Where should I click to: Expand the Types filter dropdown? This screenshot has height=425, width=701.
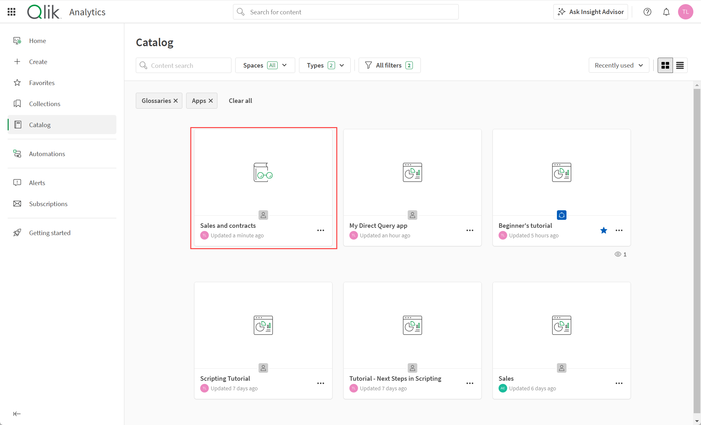(x=325, y=65)
